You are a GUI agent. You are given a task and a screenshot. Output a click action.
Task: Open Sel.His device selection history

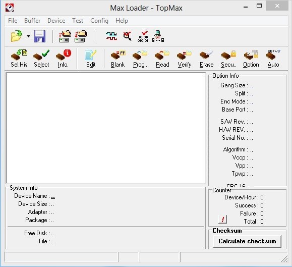coord(19,59)
